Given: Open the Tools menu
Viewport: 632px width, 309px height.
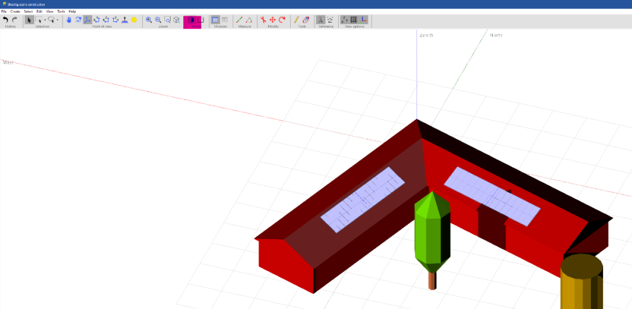Looking at the screenshot, I should [x=61, y=11].
